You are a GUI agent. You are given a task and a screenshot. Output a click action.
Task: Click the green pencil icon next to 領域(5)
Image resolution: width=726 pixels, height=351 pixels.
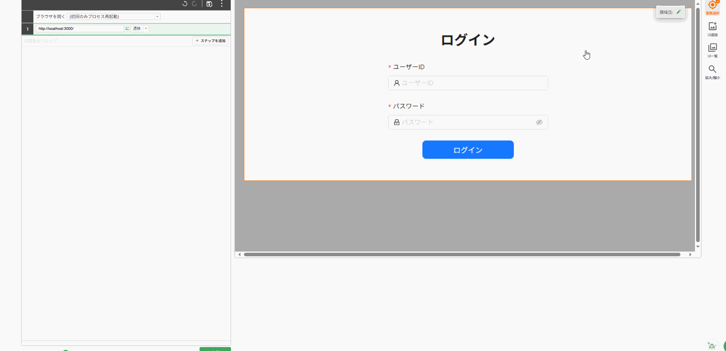pyautogui.click(x=678, y=12)
